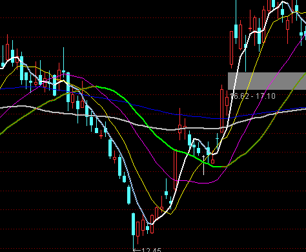The width and height of the screenshot is (306, 252).
Task: Click the solid white candlestick
Action: click(203, 165)
